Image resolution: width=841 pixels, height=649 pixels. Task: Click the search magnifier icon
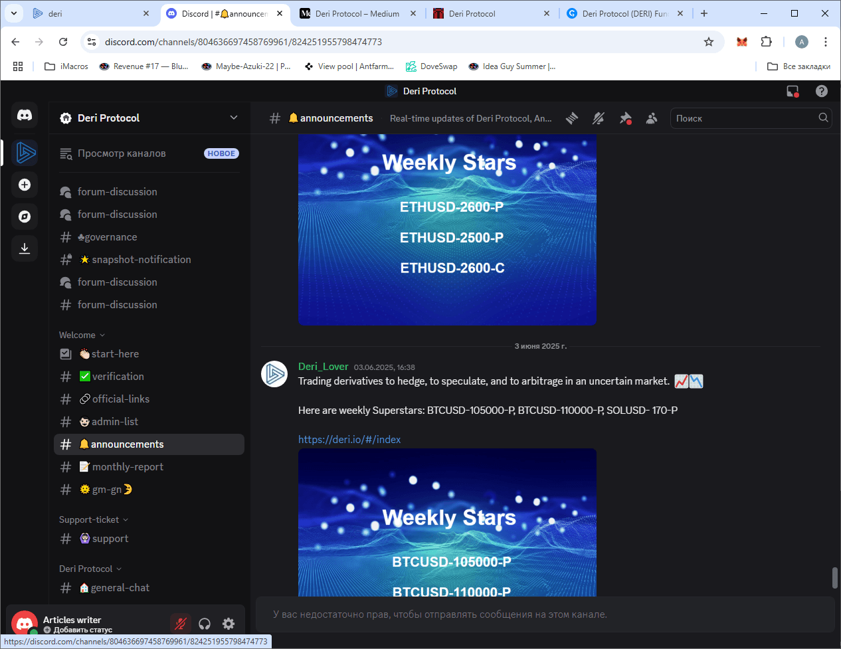click(823, 118)
